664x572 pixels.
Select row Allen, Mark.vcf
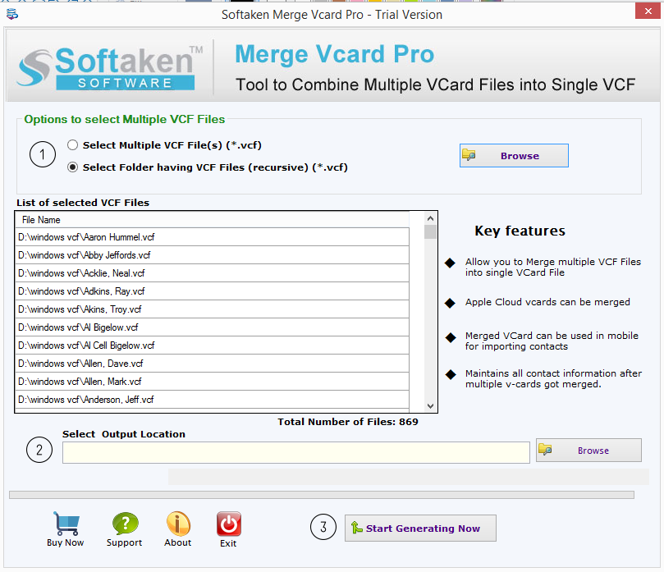[x=212, y=382]
